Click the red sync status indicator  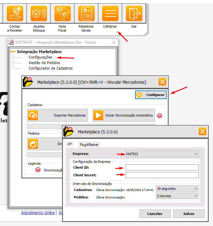tap(160, 116)
